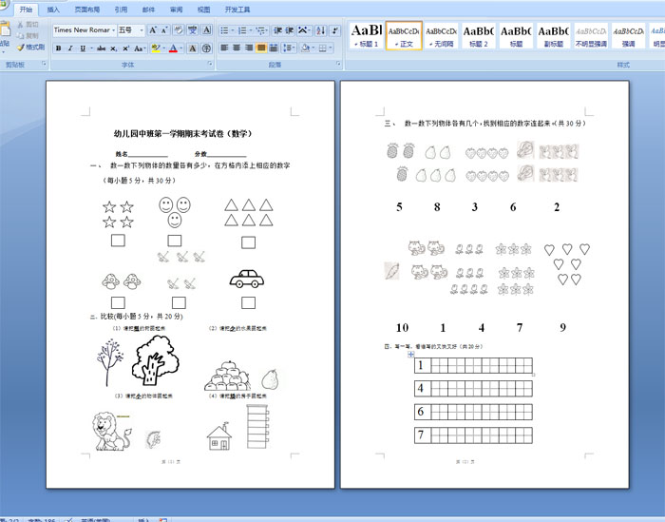Switch to the 审阅 tab
This screenshot has height=522, width=665.
176,10
